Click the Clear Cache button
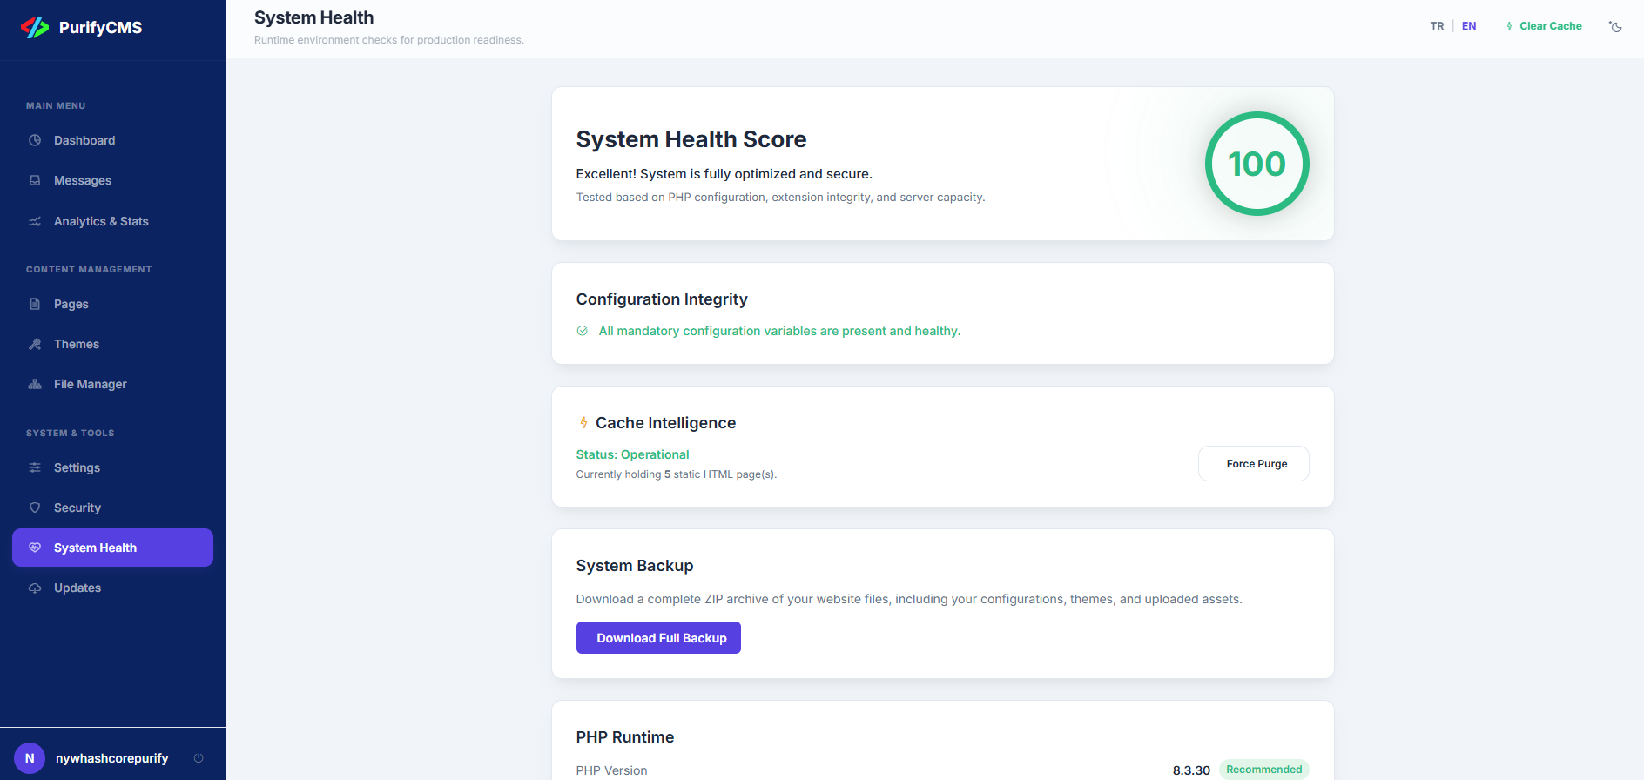The image size is (1644, 780). pos(1544,26)
